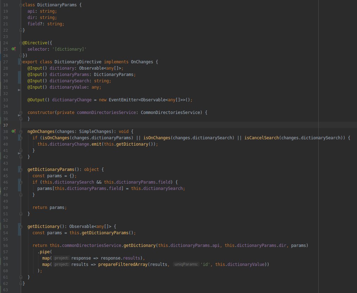Fold the constructor block at line 35
357x293 pixels.
click(x=21, y=113)
